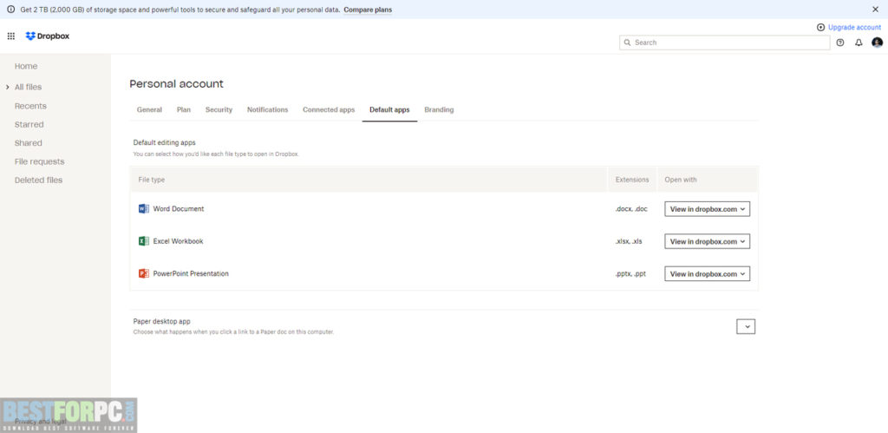The width and height of the screenshot is (888, 433).
Task: Switch to the Branding tab
Action: [x=439, y=110]
